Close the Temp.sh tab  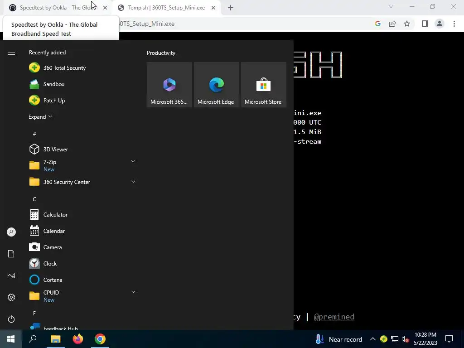click(213, 8)
